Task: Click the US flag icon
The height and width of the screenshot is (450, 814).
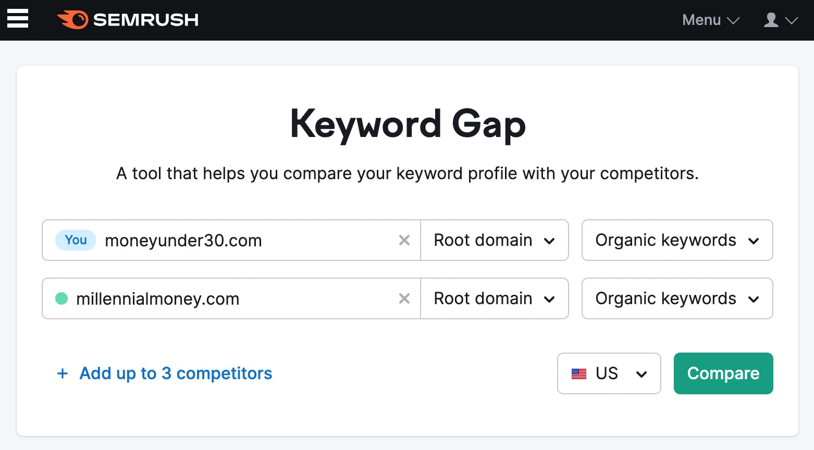Action: [x=578, y=373]
